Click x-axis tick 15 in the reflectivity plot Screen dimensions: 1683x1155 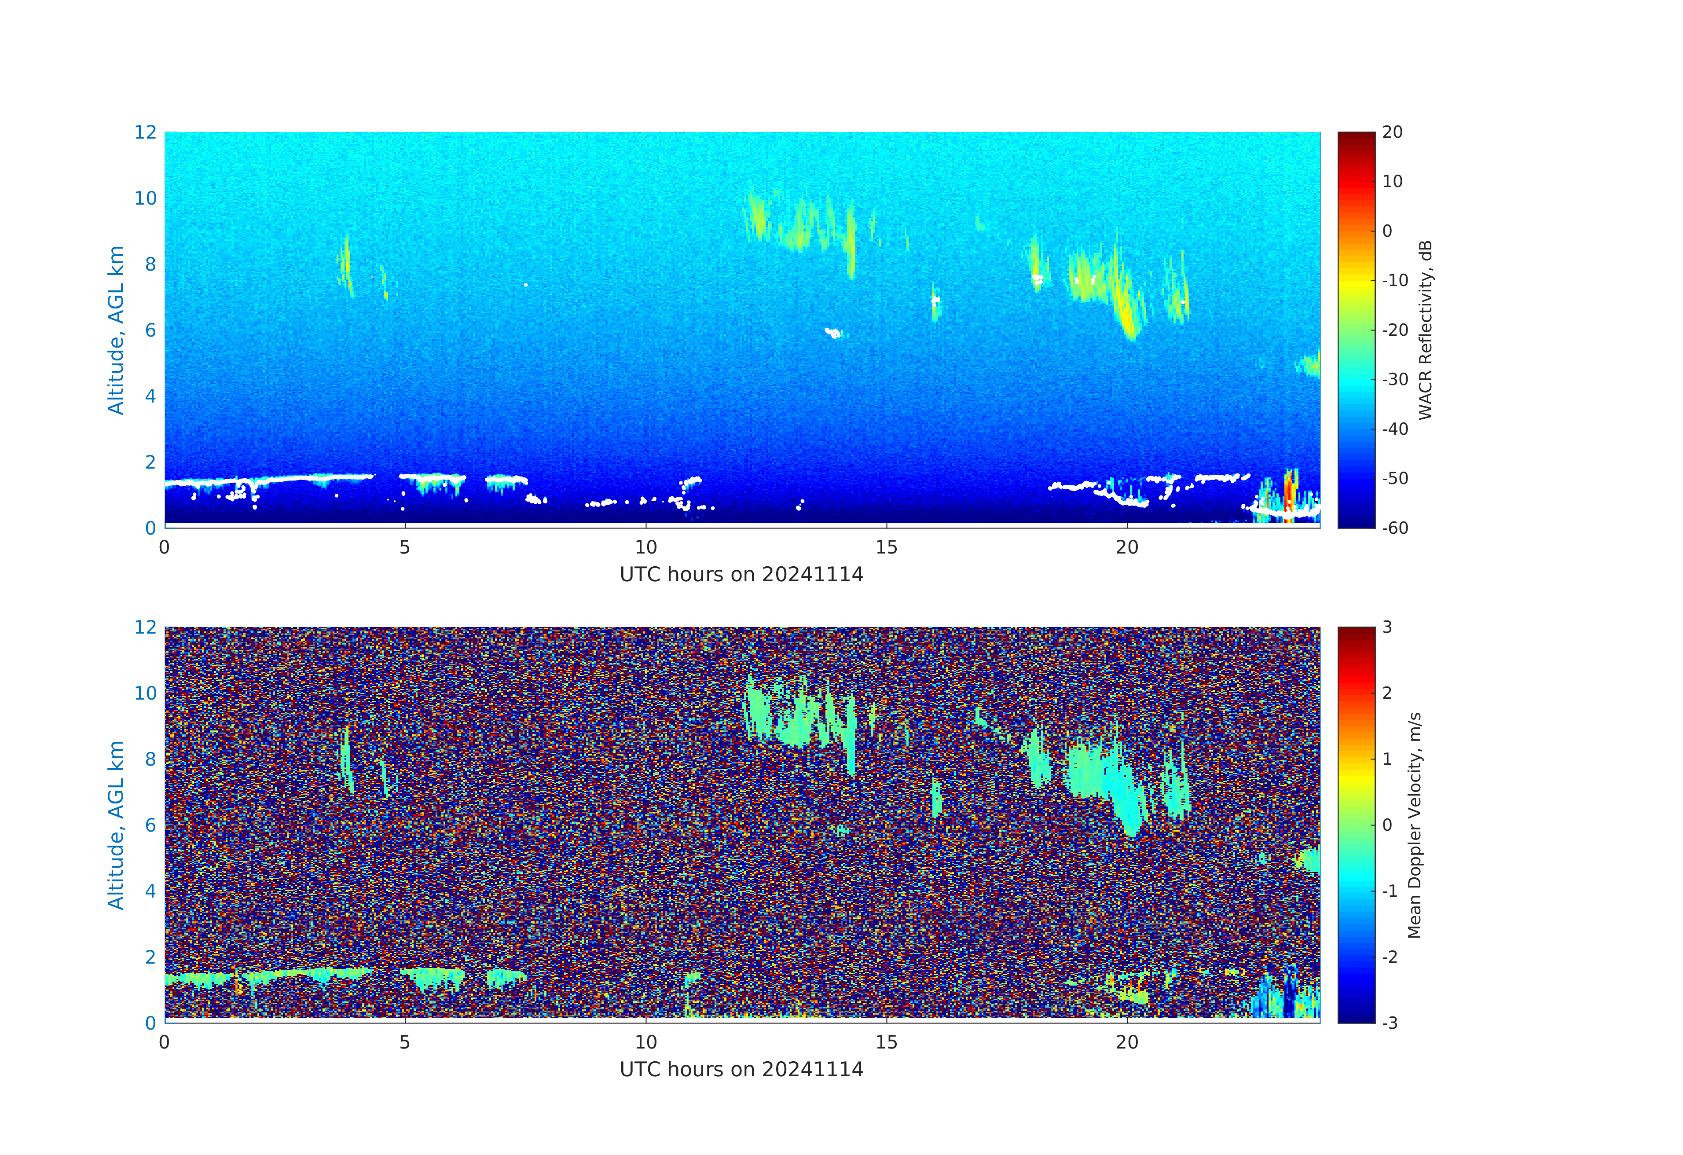[887, 547]
